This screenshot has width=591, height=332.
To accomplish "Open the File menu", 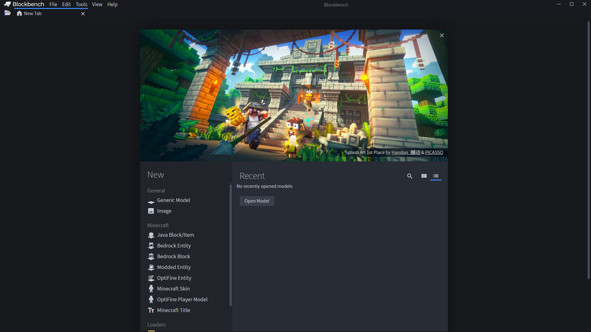I will (53, 4).
